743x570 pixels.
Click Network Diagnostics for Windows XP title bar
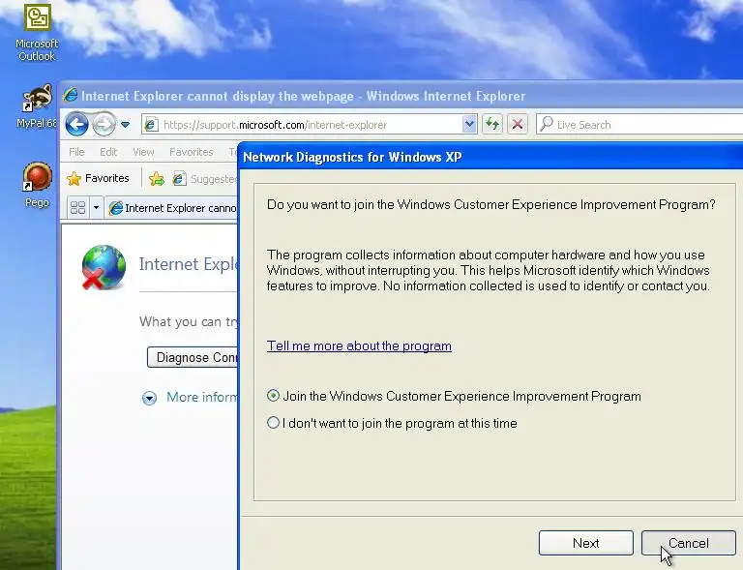click(490, 157)
